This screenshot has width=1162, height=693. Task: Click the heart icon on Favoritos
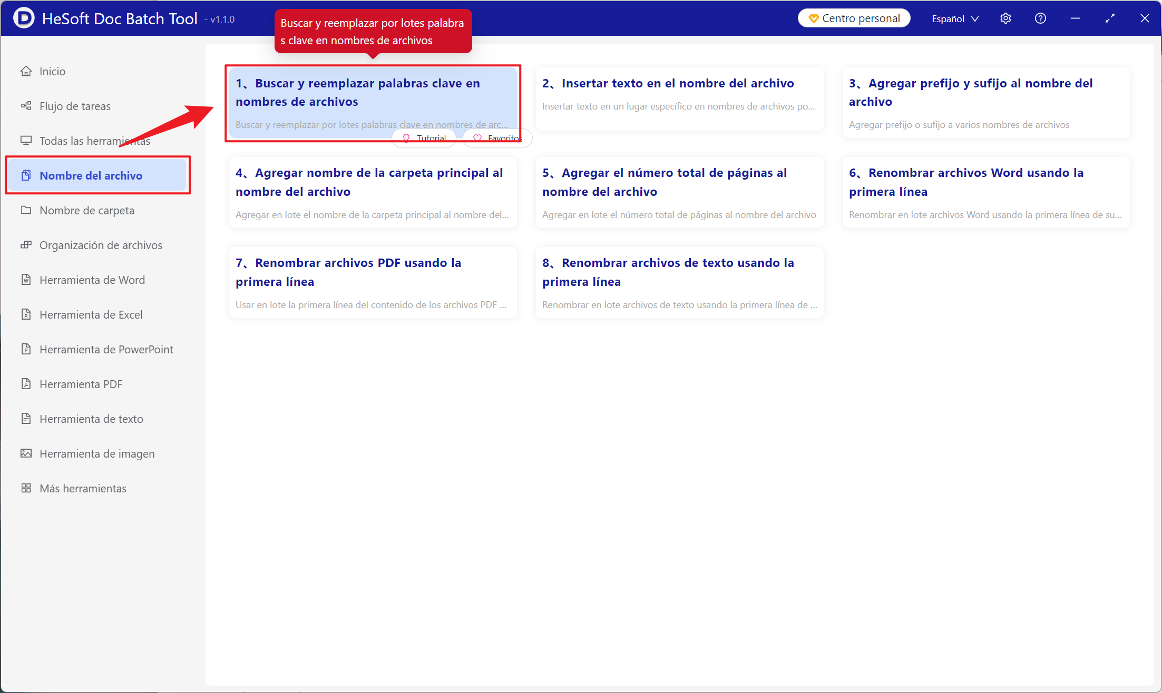[x=477, y=138]
